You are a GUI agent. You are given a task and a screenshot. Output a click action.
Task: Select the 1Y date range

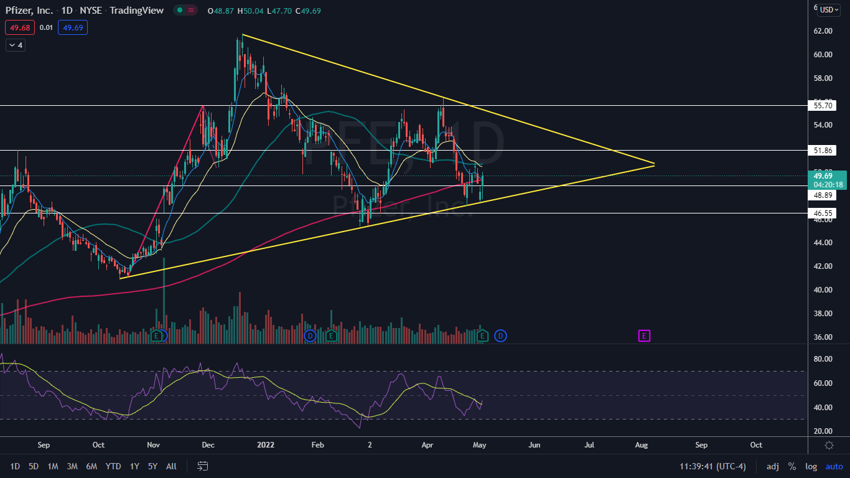134,466
